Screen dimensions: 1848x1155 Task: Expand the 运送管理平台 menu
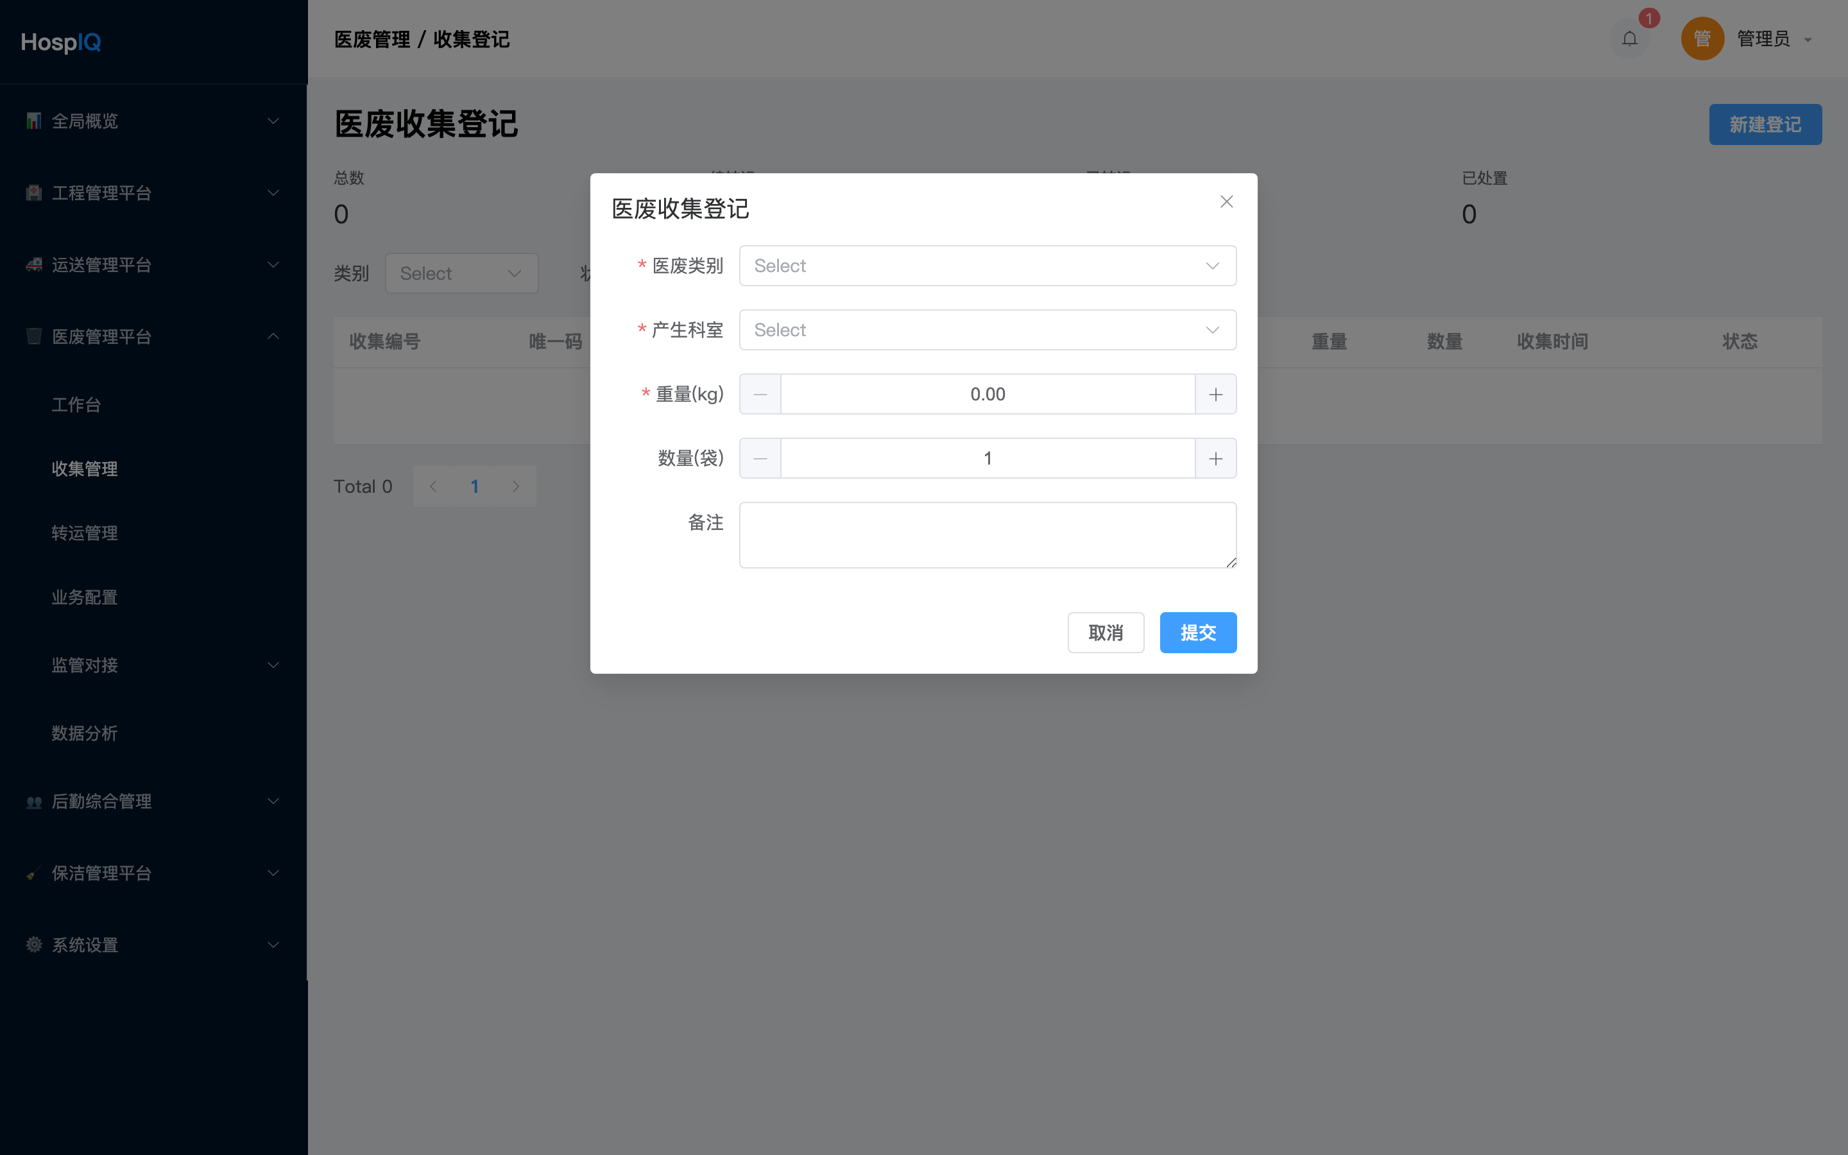click(x=153, y=264)
